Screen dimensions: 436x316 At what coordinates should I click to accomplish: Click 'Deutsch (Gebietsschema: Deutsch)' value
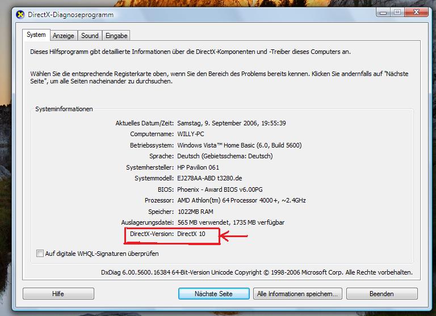coord(225,156)
